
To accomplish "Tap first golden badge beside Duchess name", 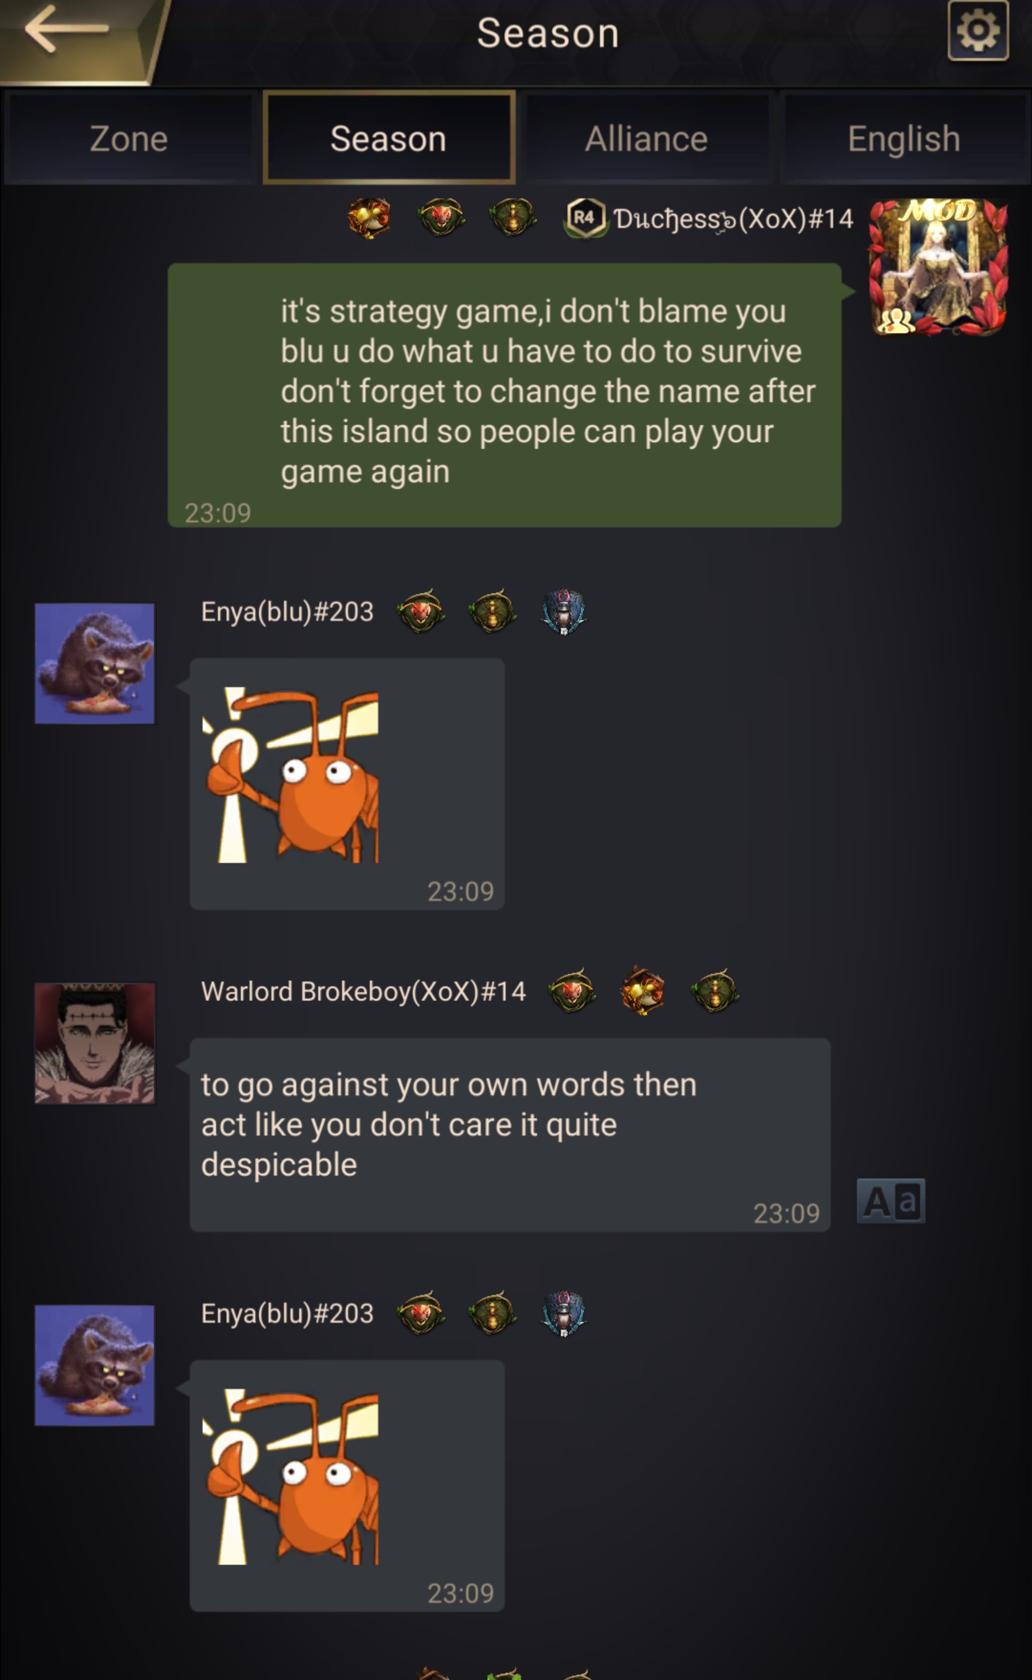I will pyautogui.click(x=369, y=218).
